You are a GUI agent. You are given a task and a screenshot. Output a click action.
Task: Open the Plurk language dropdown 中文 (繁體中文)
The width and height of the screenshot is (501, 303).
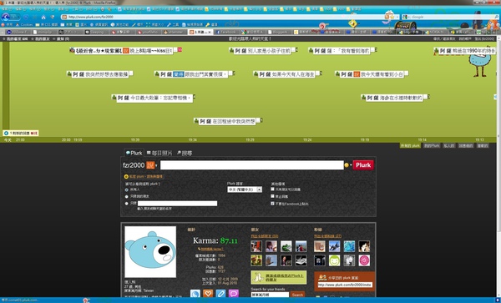tap(245, 189)
